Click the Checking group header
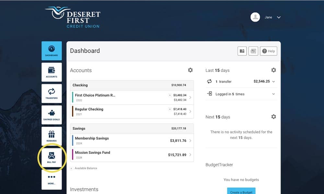 click(x=132, y=85)
